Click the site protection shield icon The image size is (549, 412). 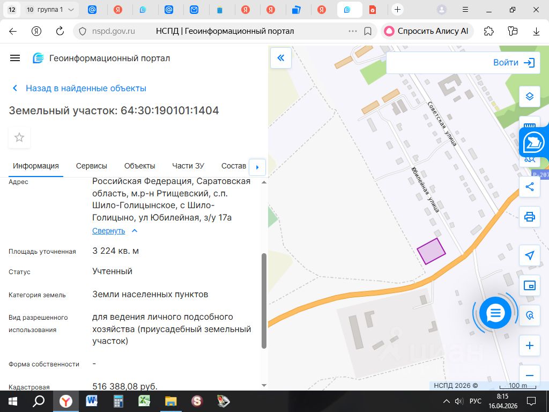tap(82, 31)
